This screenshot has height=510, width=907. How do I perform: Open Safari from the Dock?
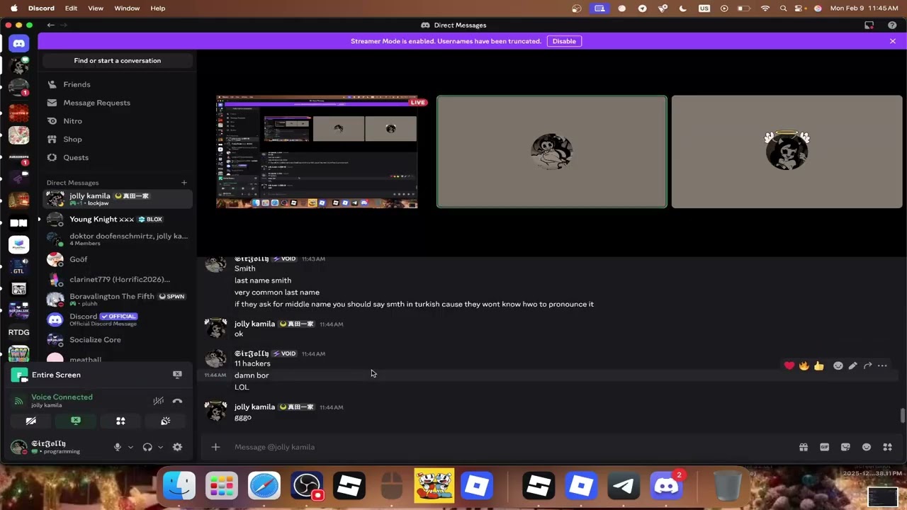point(264,486)
